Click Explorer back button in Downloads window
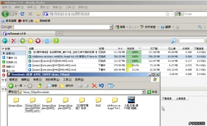The width and height of the screenshot is (207, 126). pyautogui.click(x=15, y=86)
